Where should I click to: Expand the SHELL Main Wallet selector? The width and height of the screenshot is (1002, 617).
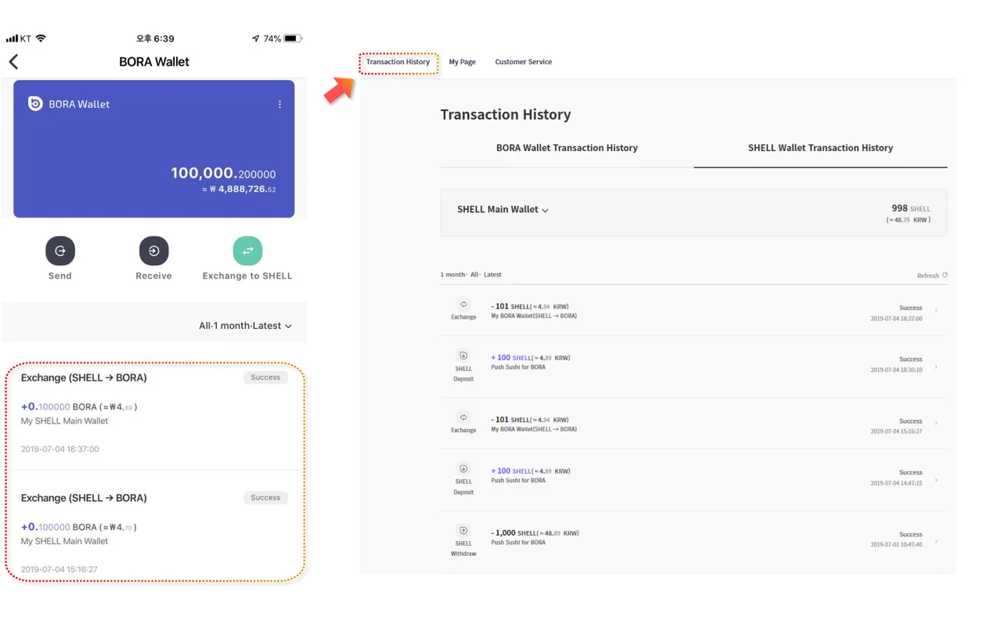pos(503,210)
